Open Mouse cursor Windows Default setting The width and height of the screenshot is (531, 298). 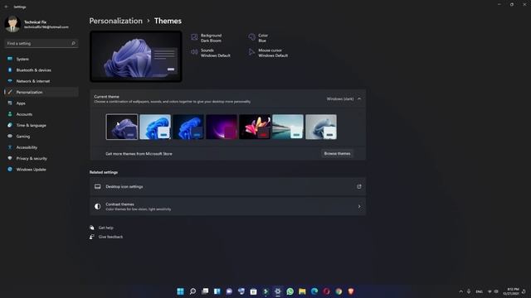[268, 53]
